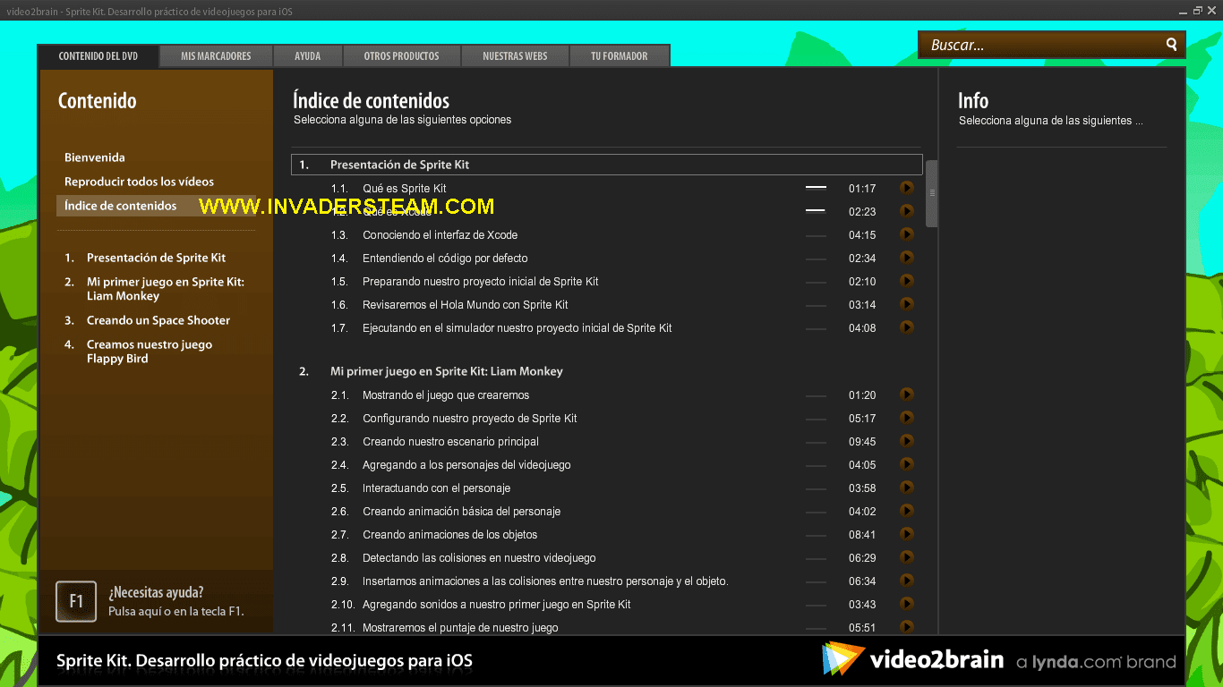1223x687 pixels.
Task: Play video 2.1 Mostrando el juego que crearemos
Action: pyautogui.click(x=907, y=394)
